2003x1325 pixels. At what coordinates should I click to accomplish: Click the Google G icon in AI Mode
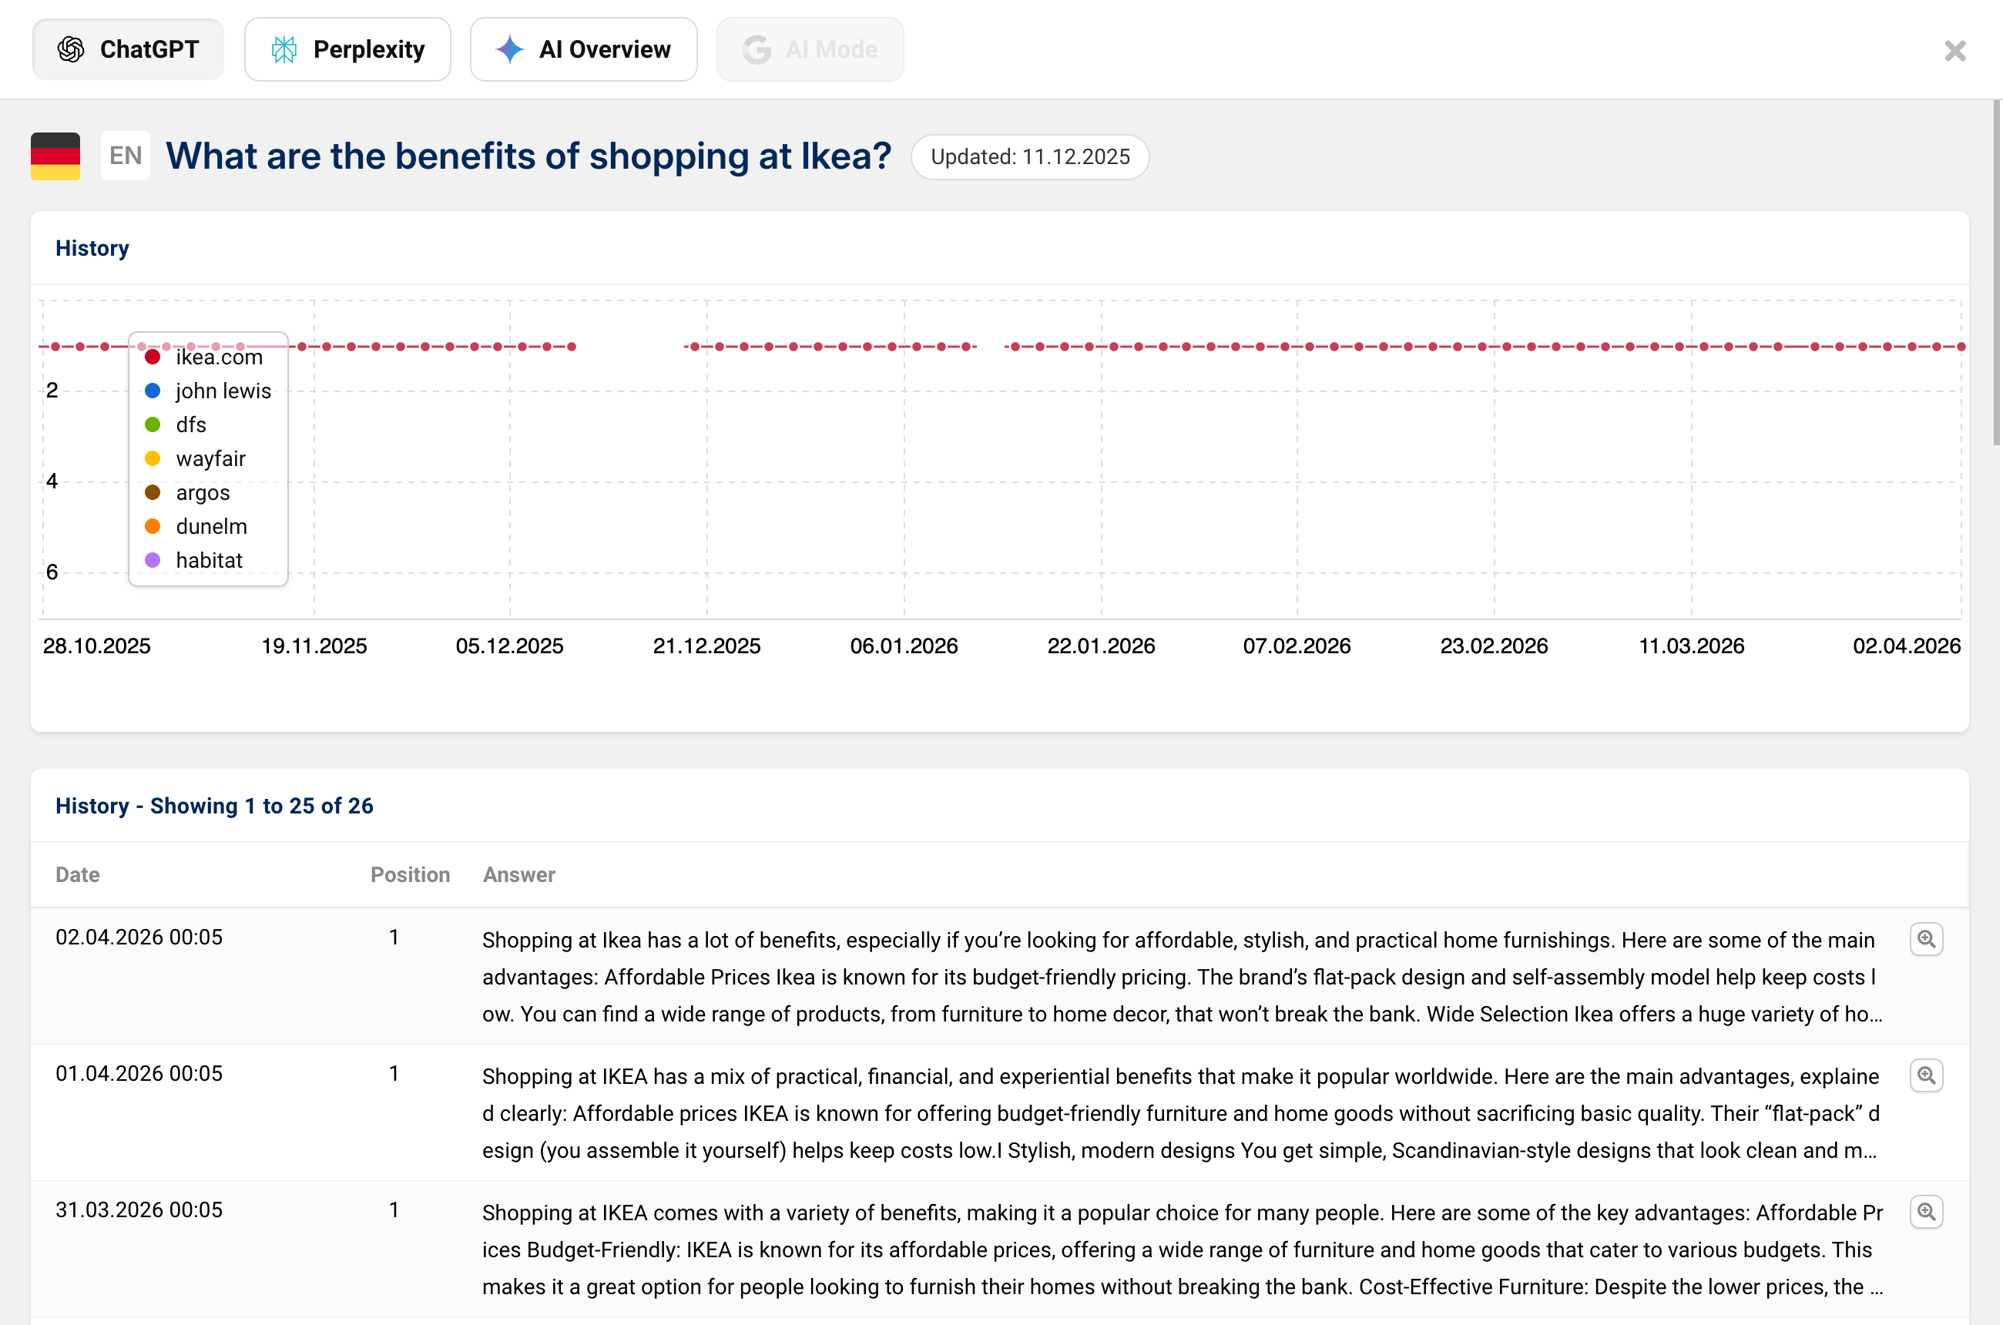[757, 49]
